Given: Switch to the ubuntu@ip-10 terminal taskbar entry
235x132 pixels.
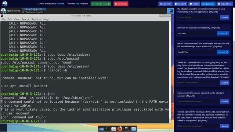Looking at the screenshot, I should [34, 9].
